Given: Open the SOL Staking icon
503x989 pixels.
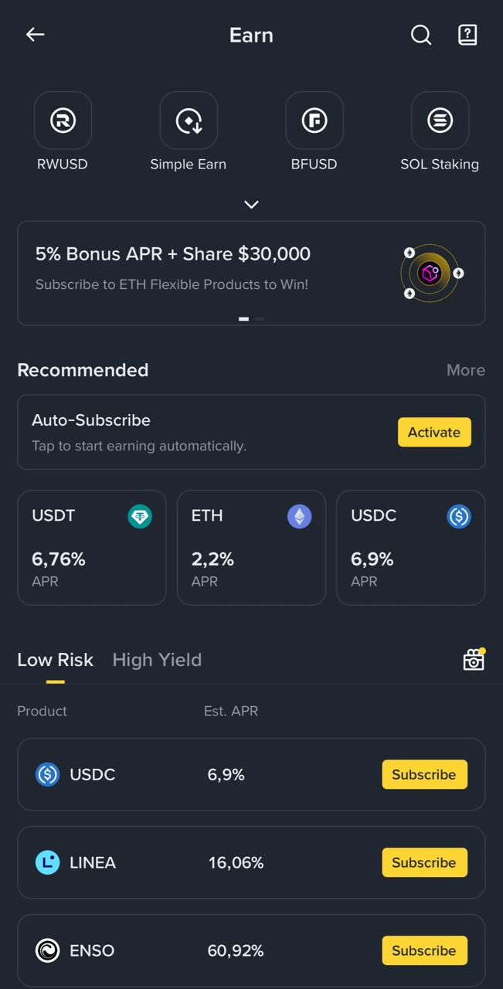Looking at the screenshot, I should [440, 121].
